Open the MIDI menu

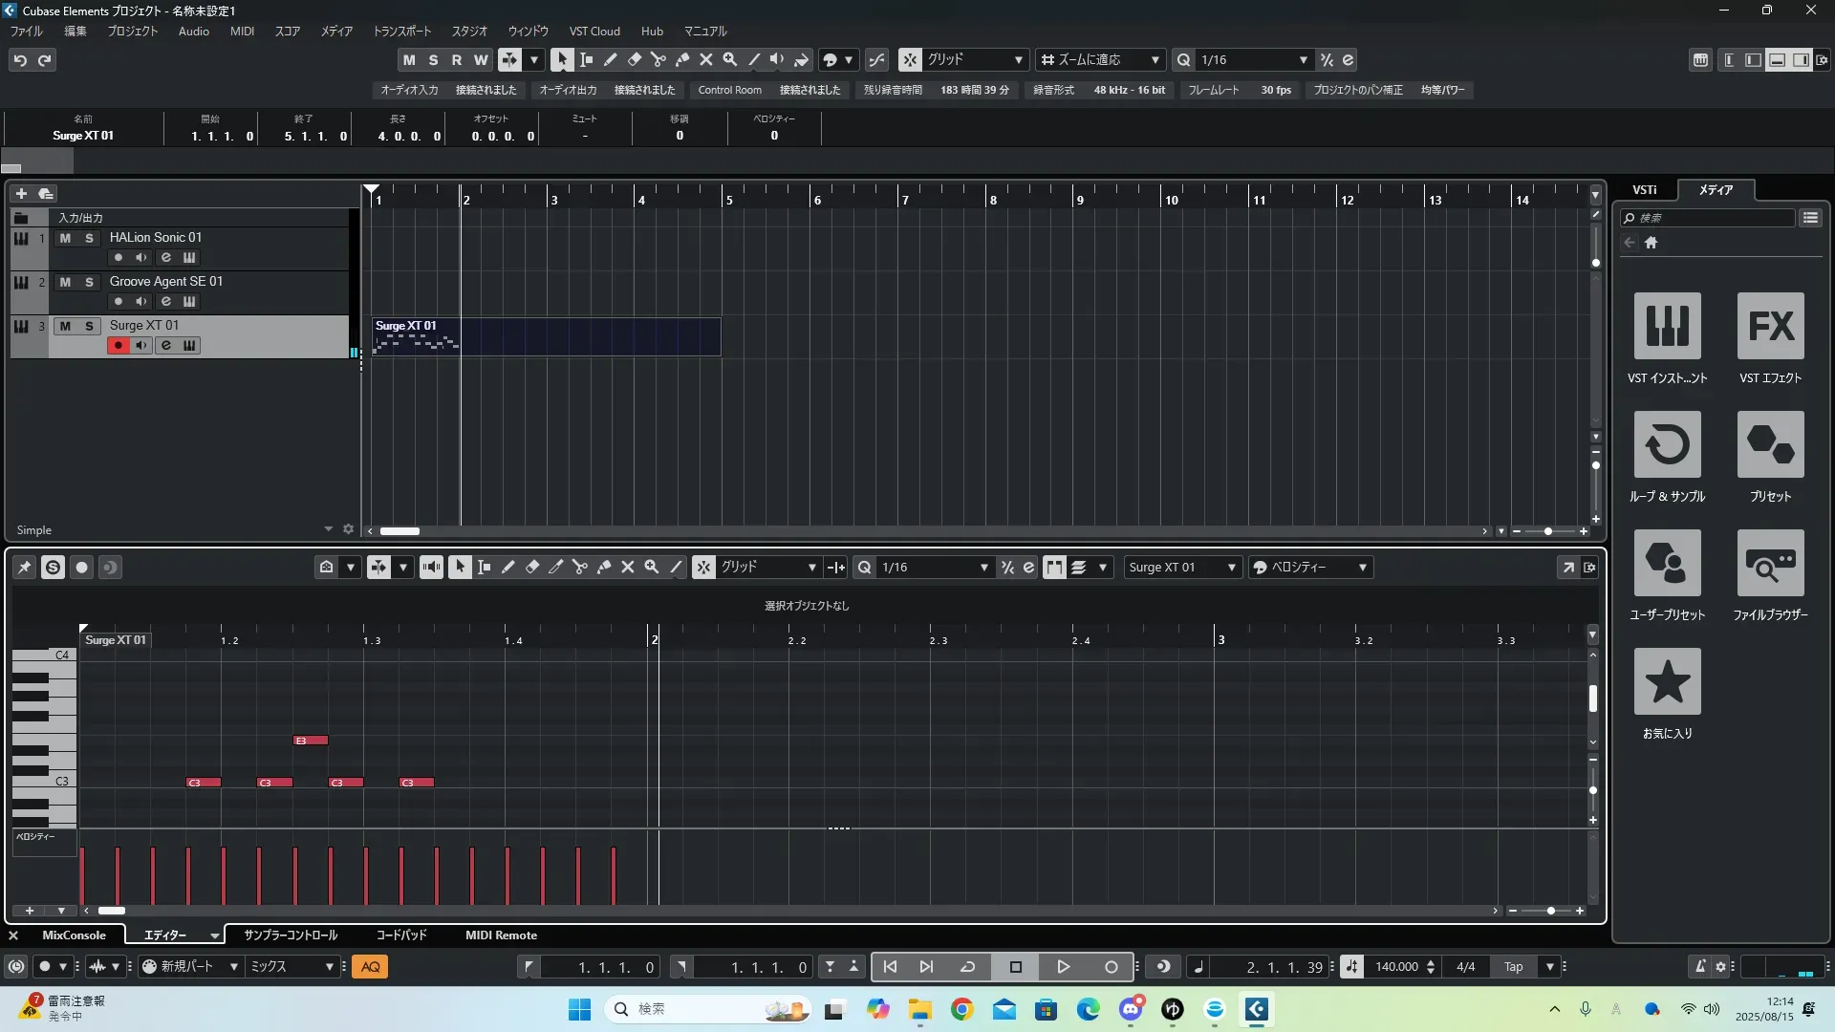(242, 32)
